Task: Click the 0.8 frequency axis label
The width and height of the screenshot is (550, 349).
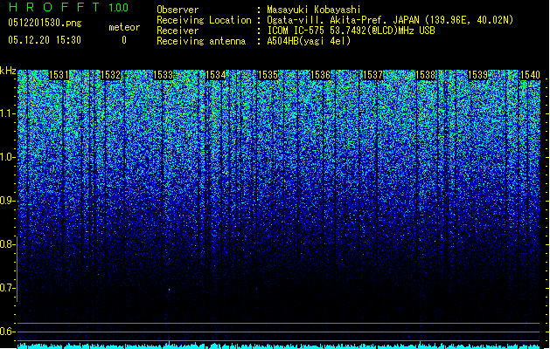Action: point(7,244)
